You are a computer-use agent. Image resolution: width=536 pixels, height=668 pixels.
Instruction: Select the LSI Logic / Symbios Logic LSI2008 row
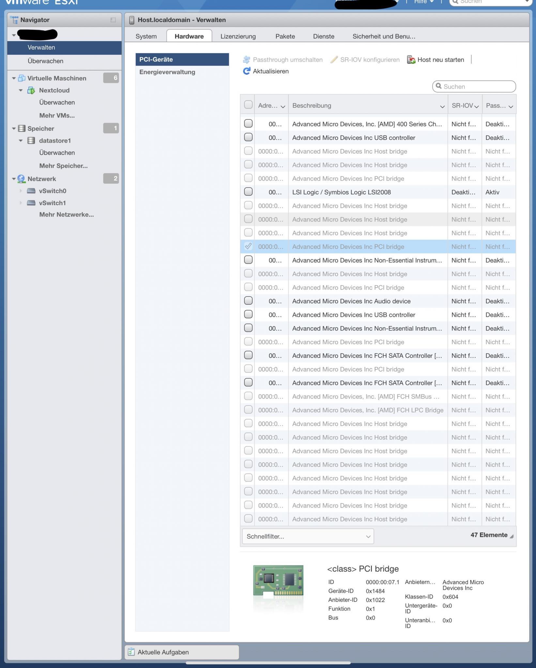coord(378,192)
